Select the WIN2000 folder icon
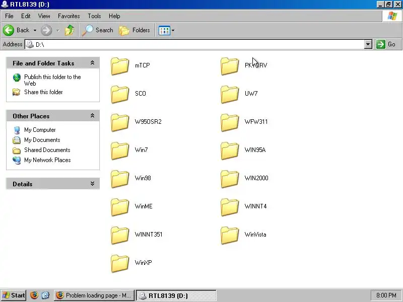 coord(230,179)
